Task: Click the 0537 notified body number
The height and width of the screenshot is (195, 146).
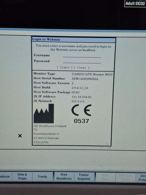Action: coord(82,121)
